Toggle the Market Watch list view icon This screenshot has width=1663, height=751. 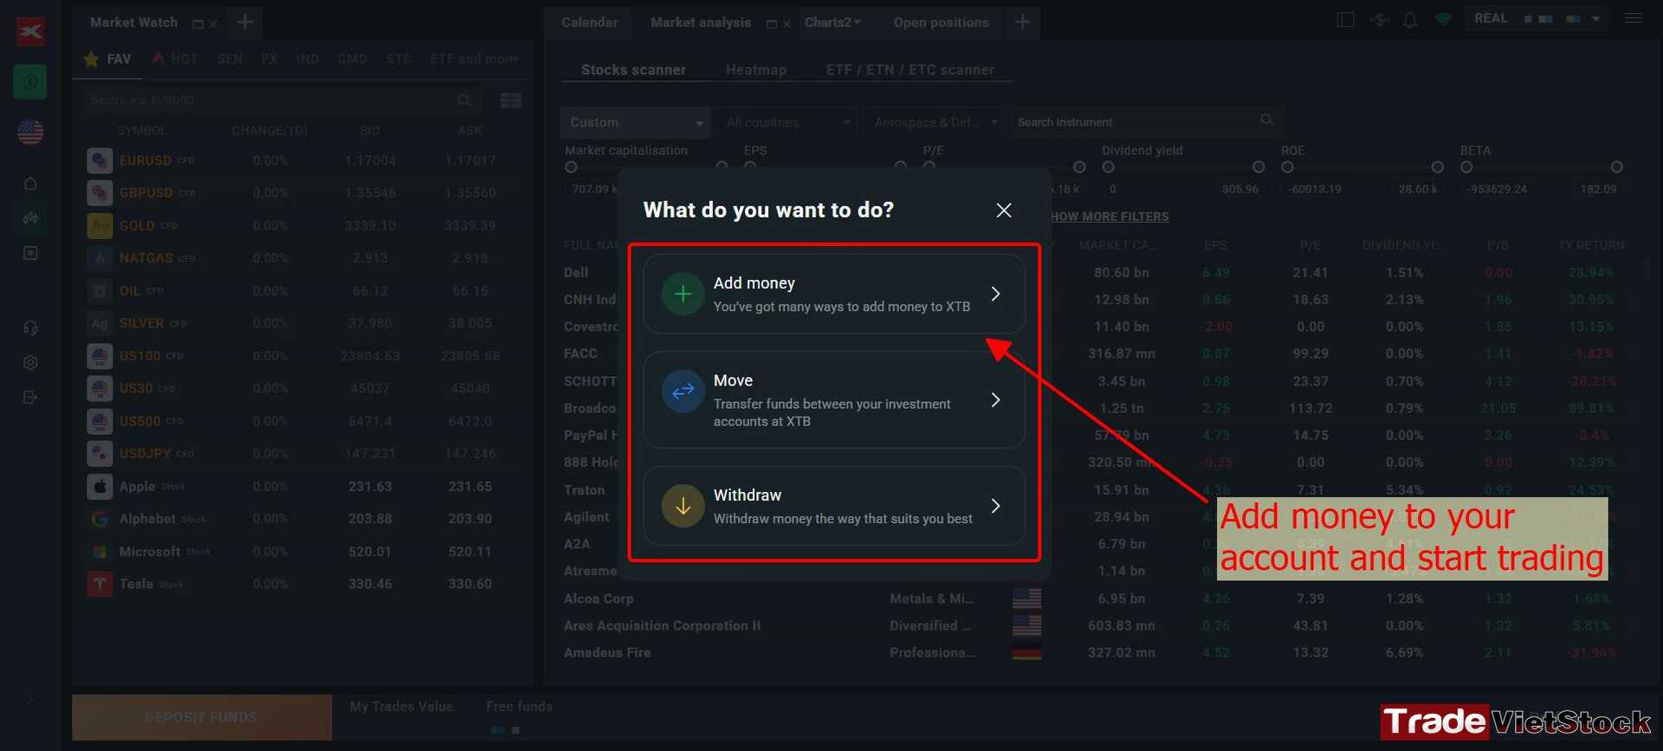click(511, 100)
